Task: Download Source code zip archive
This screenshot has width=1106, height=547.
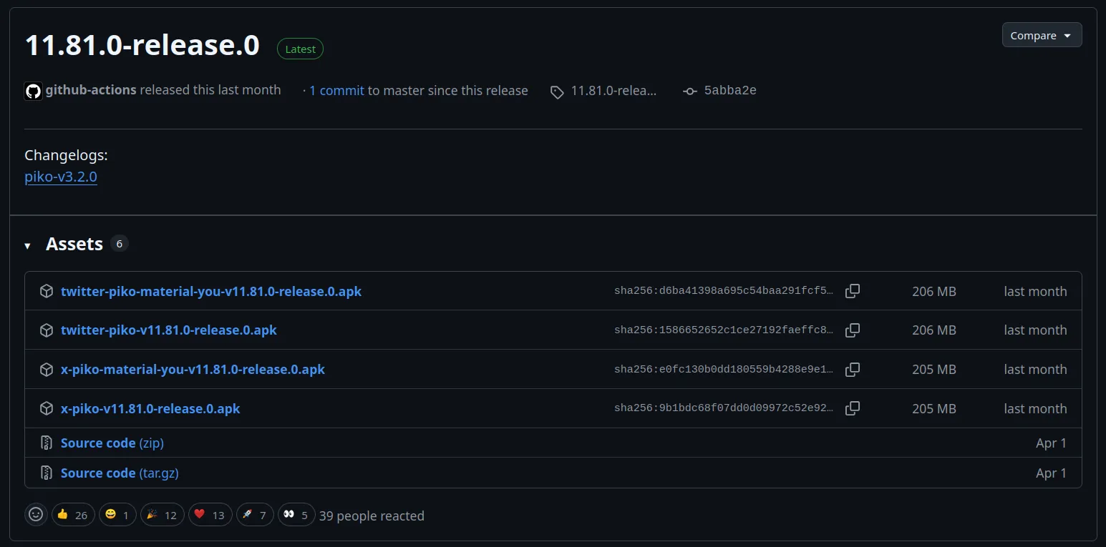Action: (x=112, y=443)
